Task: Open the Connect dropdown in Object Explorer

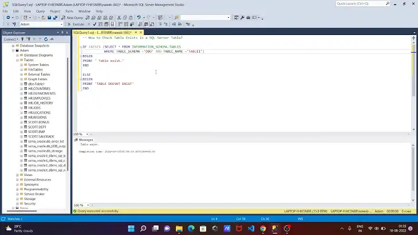Action: click(11, 39)
